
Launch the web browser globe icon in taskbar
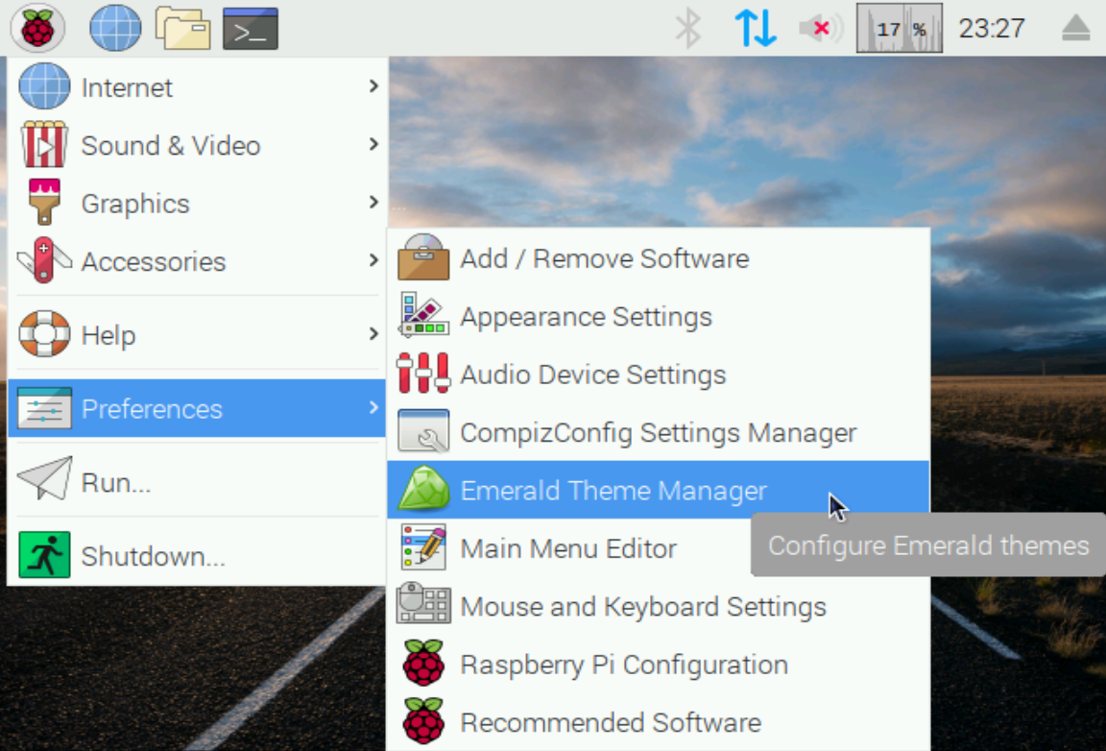tap(115, 28)
